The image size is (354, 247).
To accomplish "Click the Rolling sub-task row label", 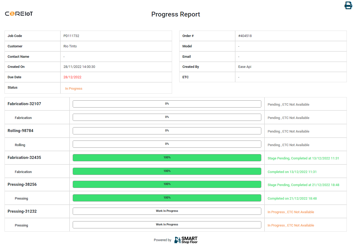I will coord(20,145).
